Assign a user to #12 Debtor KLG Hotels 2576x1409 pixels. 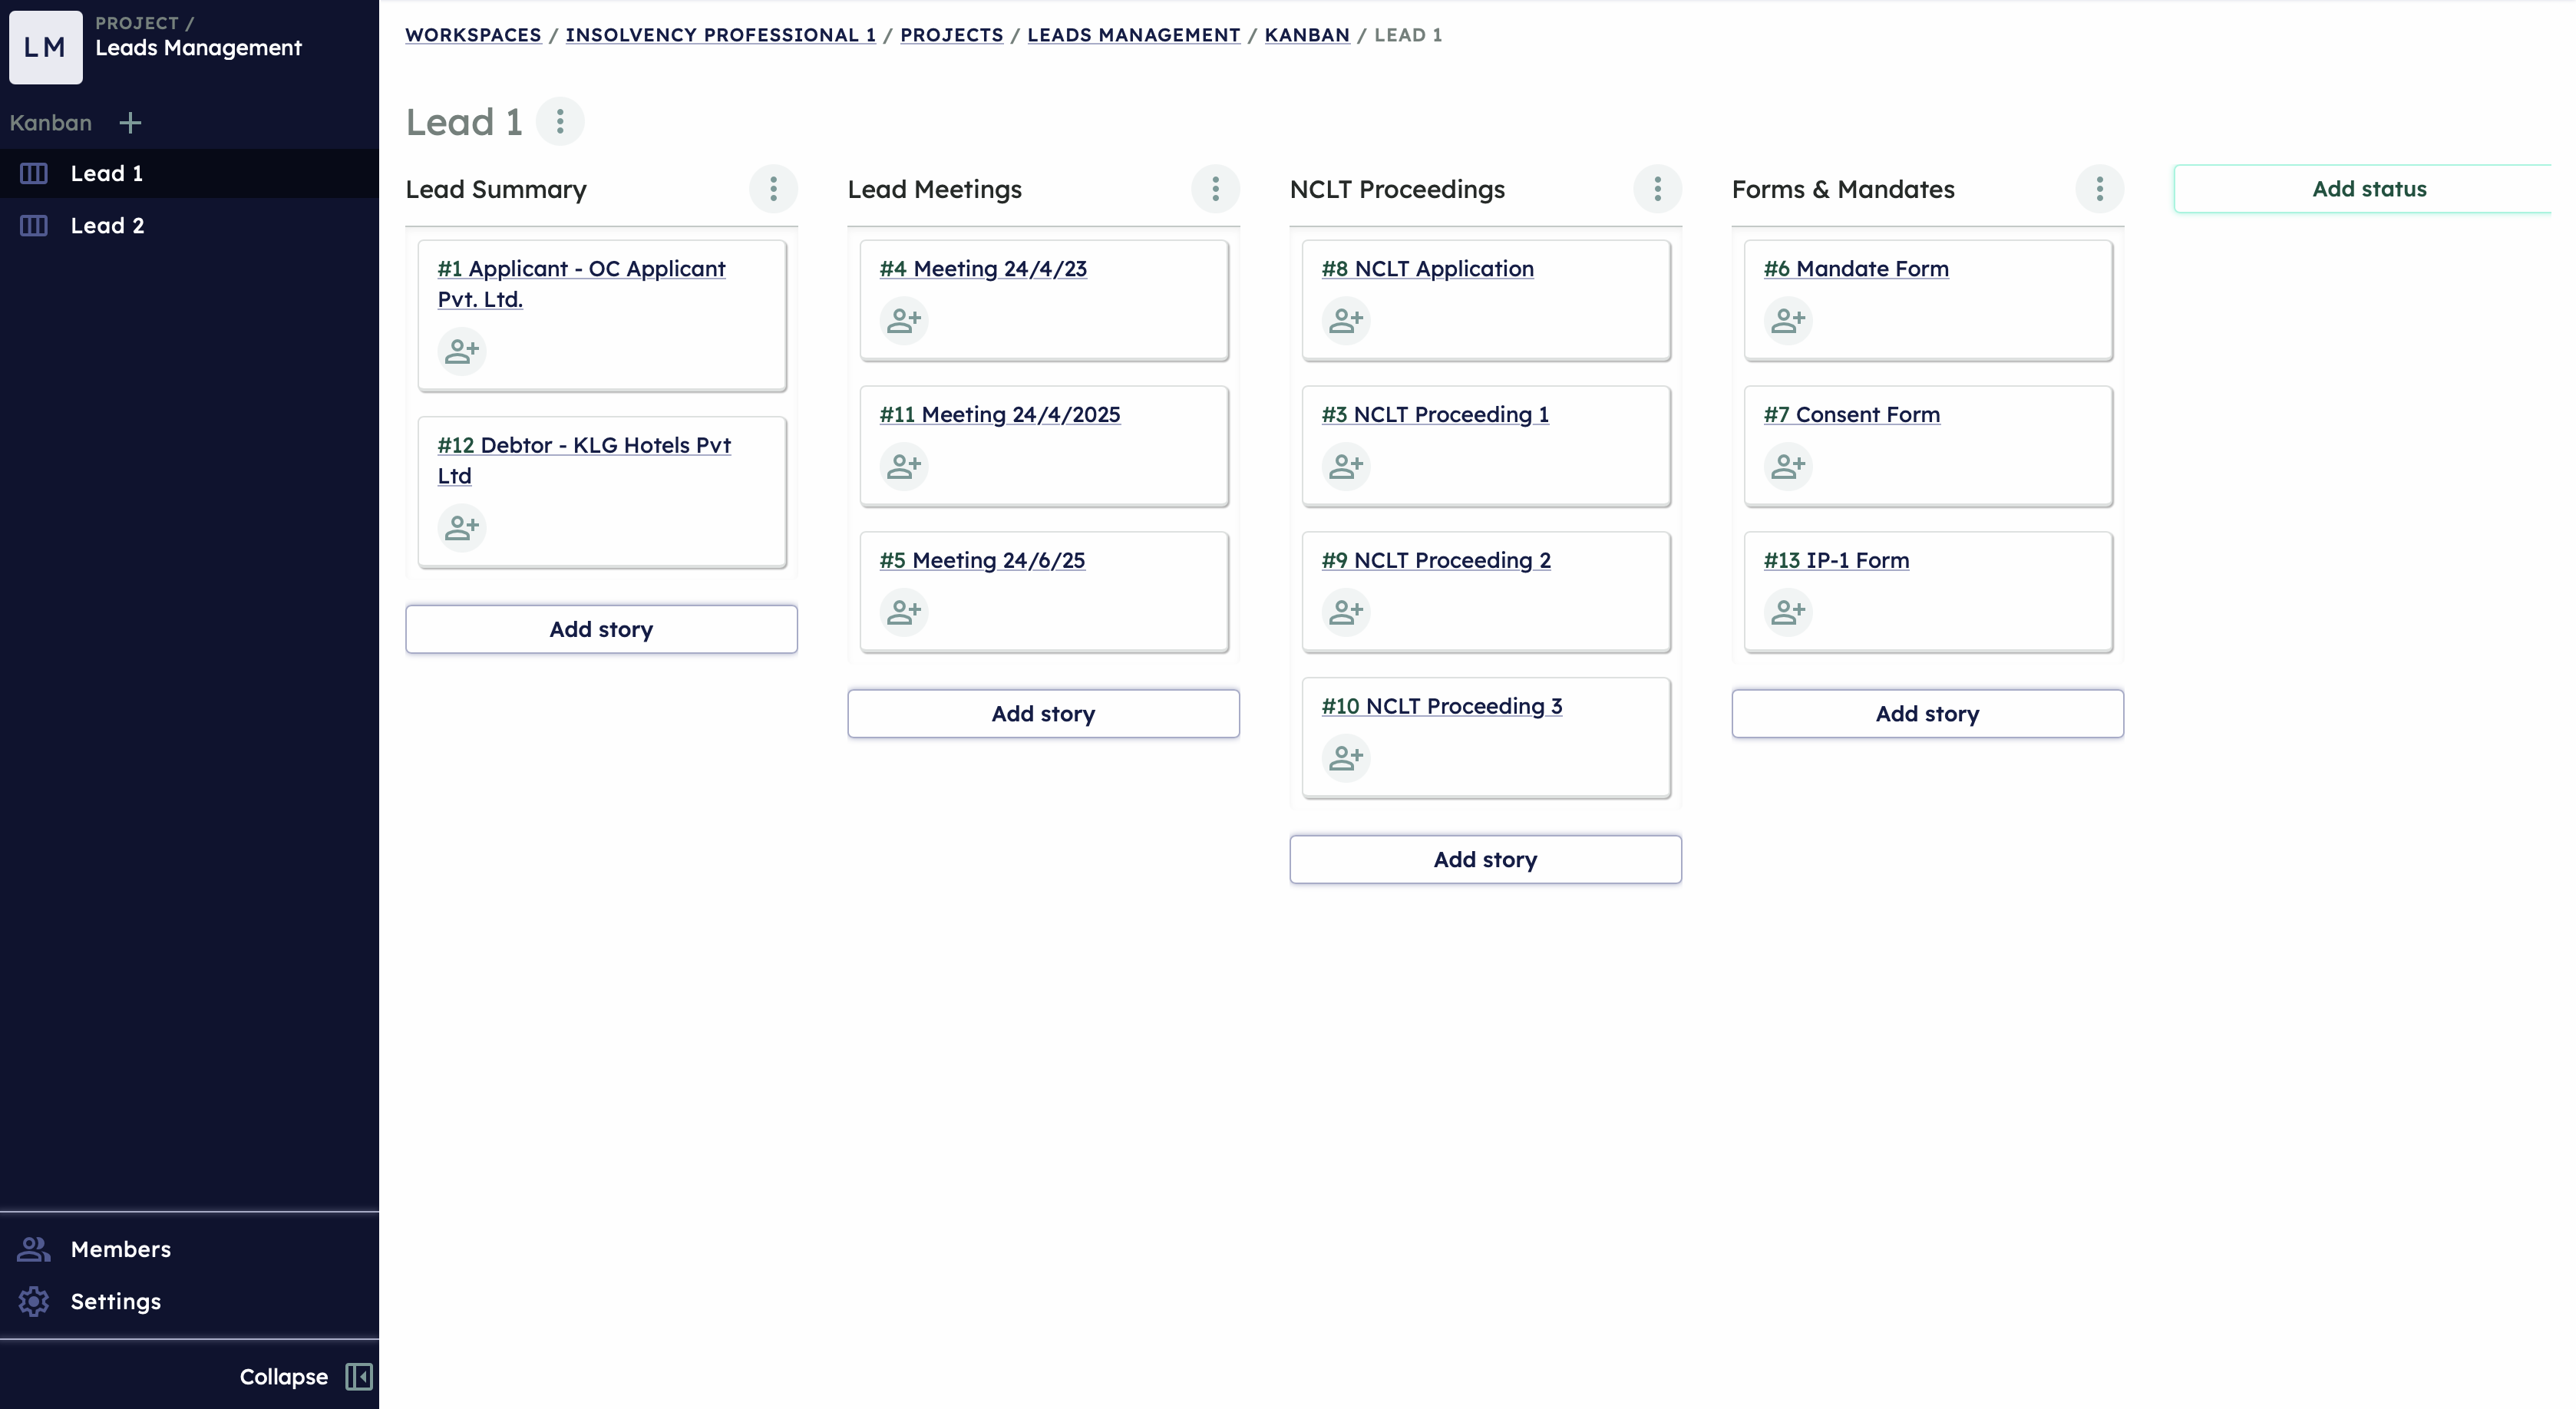coord(462,528)
